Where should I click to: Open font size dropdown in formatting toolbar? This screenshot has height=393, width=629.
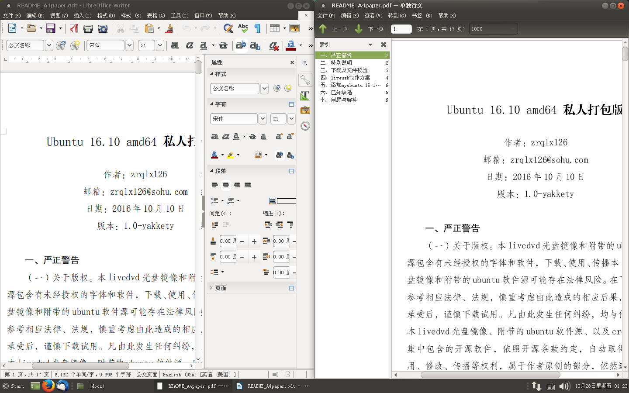coord(160,45)
